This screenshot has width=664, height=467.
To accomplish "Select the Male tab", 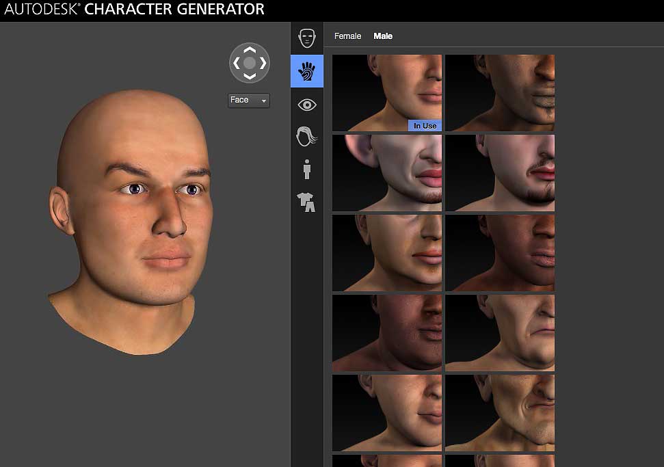I will tap(383, 36).
